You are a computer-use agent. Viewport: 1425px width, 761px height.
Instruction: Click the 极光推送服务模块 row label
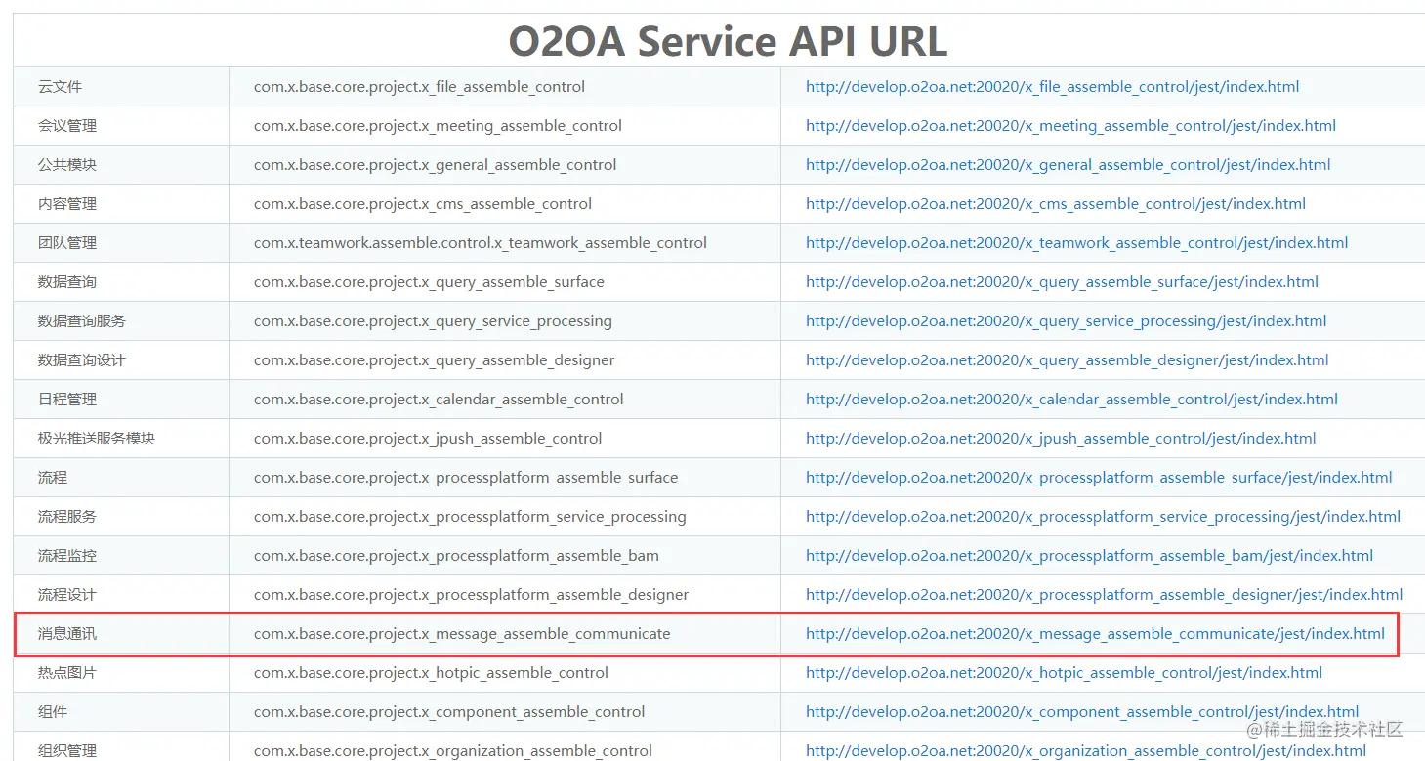point(97,439)
